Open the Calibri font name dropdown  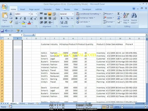pyautogui.click(x=29, y=14)
